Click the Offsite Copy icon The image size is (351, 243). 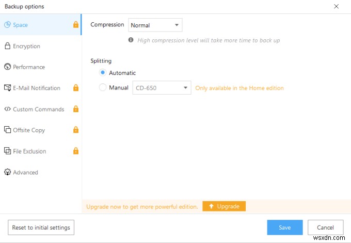click(8, 130)
